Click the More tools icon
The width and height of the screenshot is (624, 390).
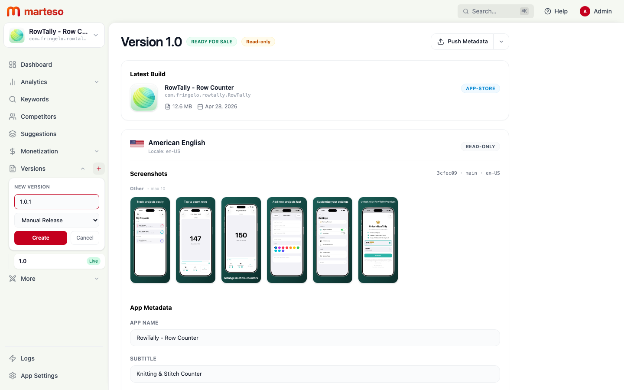(13, 279)
